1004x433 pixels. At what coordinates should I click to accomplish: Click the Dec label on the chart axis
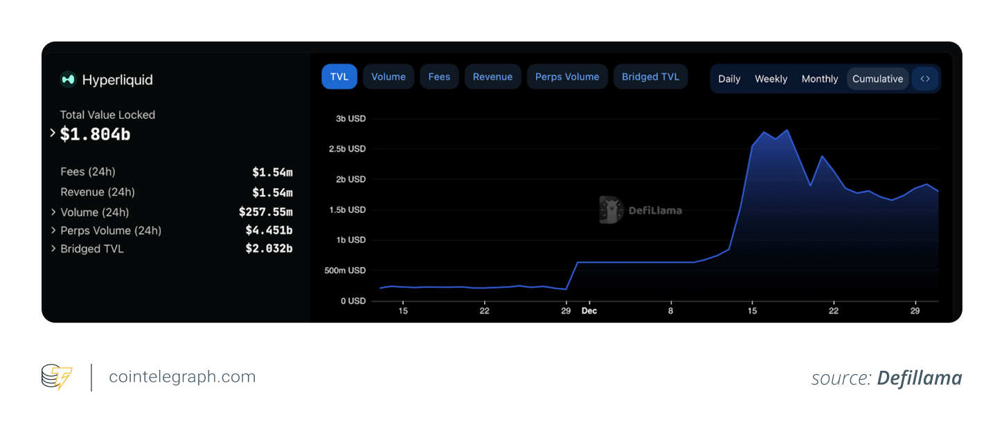[589, 311]
